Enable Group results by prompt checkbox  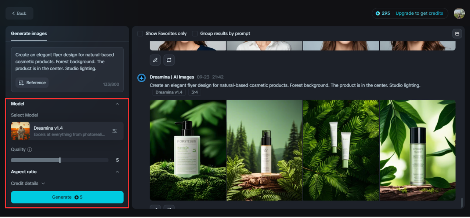pos(195,34)
